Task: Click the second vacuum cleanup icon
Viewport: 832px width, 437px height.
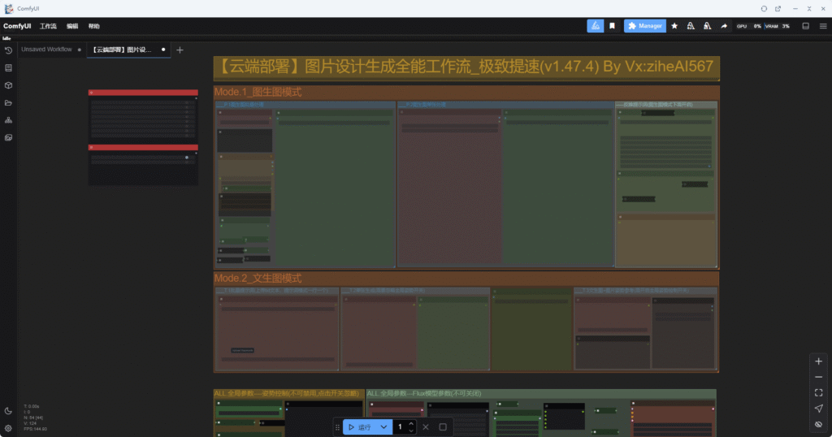Action: tap(708, 26)
